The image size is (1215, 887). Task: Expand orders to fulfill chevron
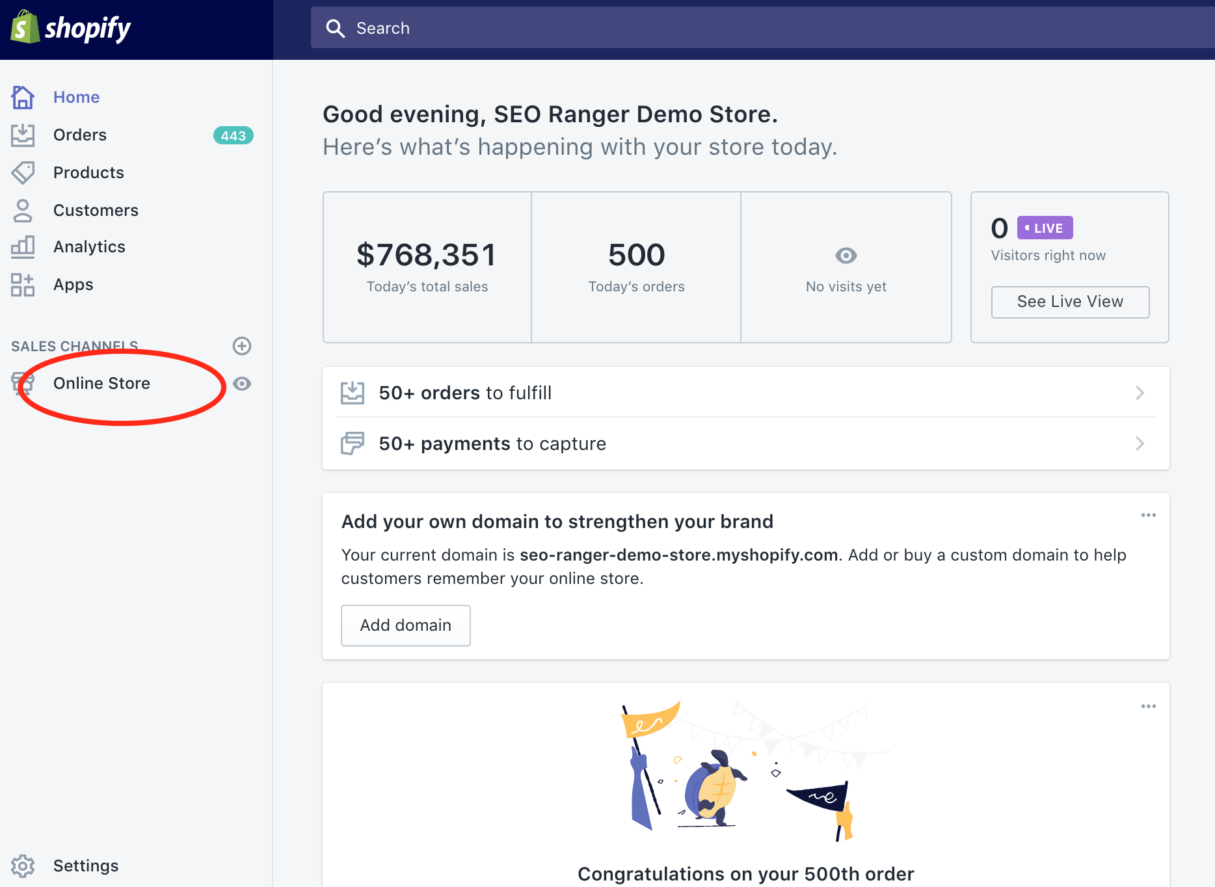(x=1140, y=393)
